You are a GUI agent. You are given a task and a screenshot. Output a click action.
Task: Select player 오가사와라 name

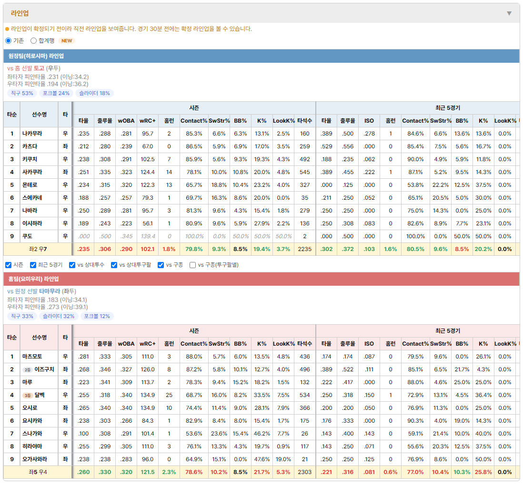[x=35, y=459]
